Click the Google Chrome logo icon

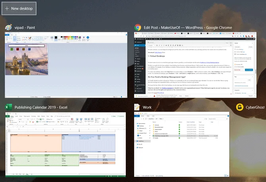tap(138, 27)
